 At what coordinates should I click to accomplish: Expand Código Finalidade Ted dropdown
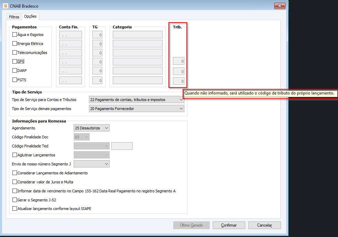click(x=92, y=146)
